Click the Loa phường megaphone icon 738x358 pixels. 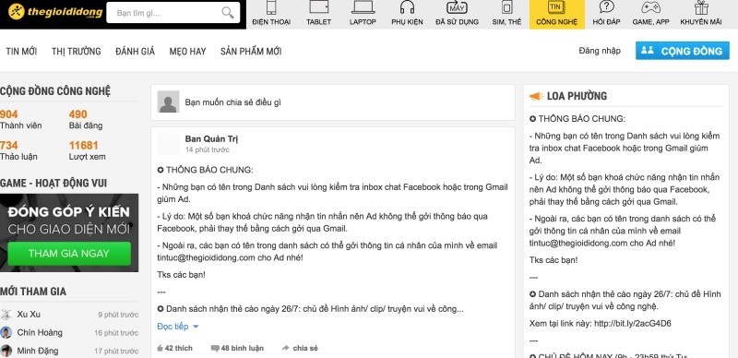click(x=536, y=96)
